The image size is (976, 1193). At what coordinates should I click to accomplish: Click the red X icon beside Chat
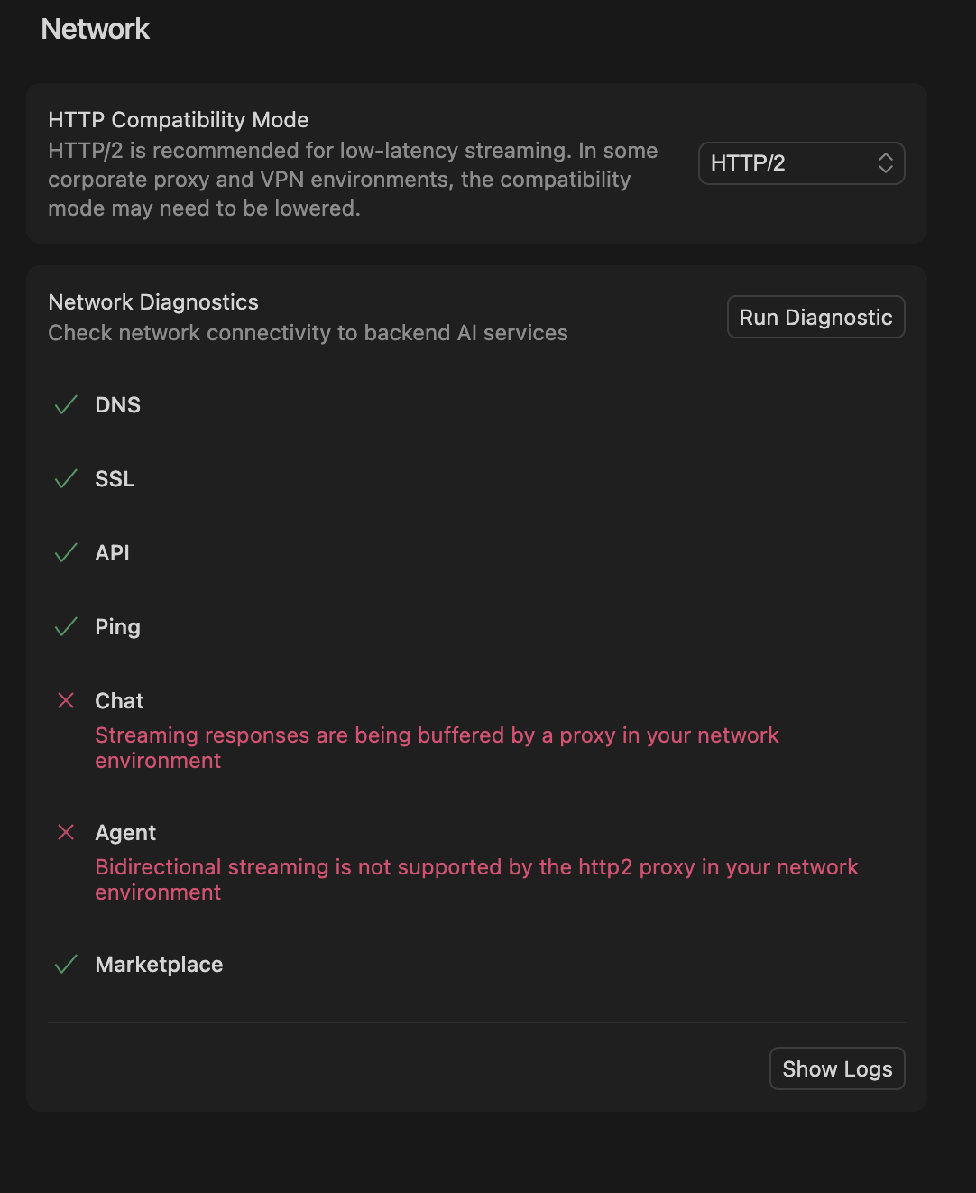tap(66, 701)
